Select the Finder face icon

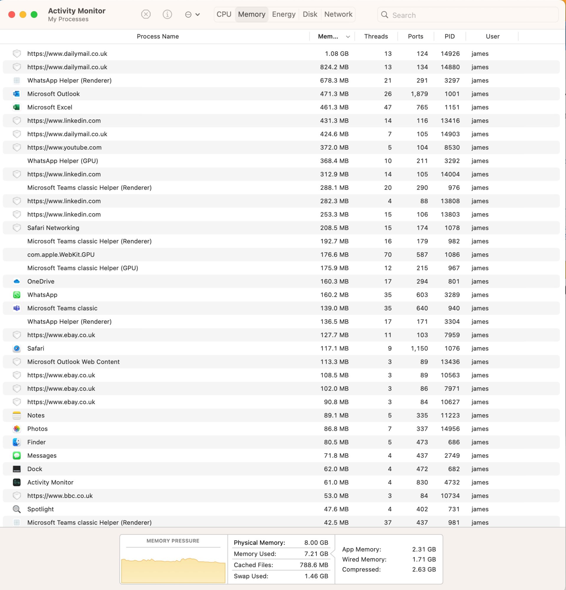point(17,442)
